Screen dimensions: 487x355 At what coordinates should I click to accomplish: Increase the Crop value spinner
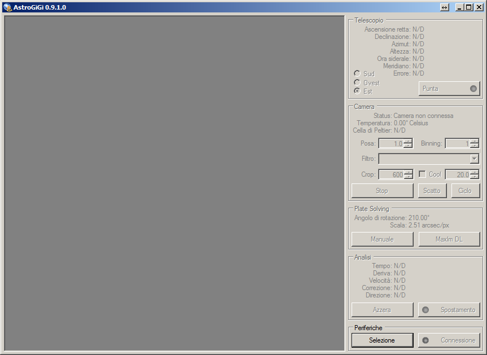tap(408, 172)
